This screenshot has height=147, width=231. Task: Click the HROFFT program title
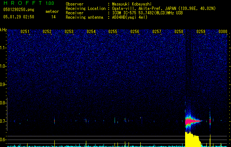tap(23, 3)
